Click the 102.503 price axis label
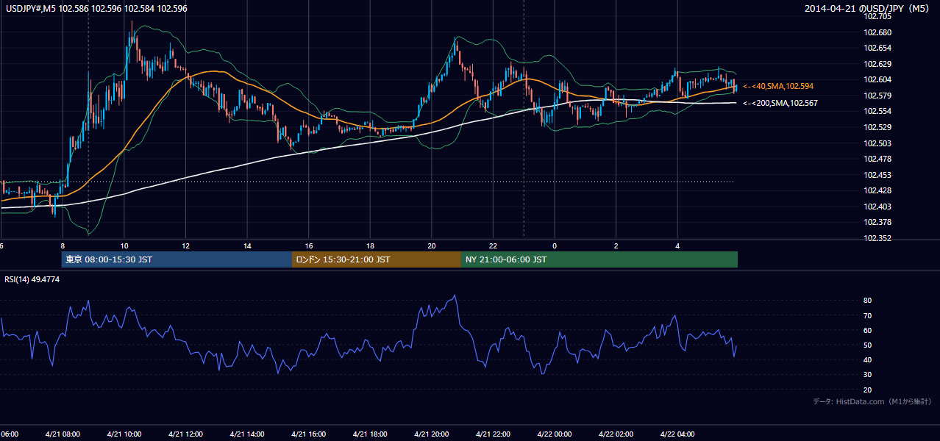The height and width of the screenshot is (441, 940). (x=877, y=143)
